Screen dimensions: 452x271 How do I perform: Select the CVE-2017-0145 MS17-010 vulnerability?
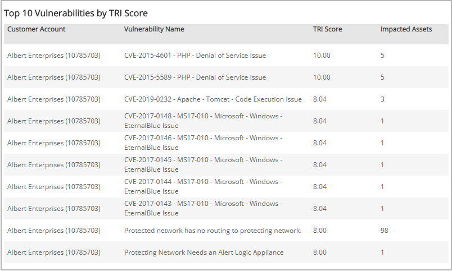pos(203,164)
